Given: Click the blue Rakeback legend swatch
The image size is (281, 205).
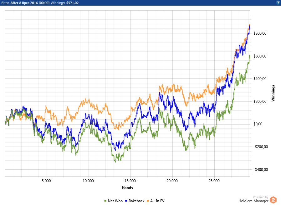Looking at the screenshot, I should point(126,201).
